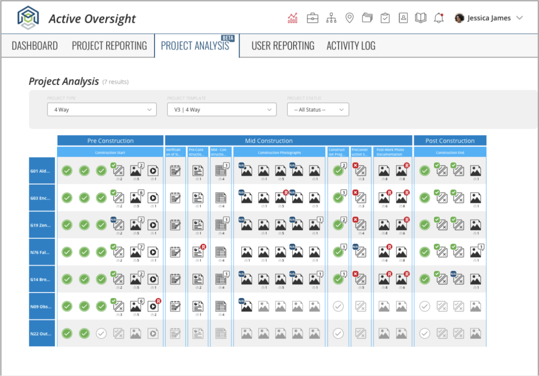Viewport: 539px width, 376px height.
Task: Switch to the Project Reporting tab
Action: (109, 46)
